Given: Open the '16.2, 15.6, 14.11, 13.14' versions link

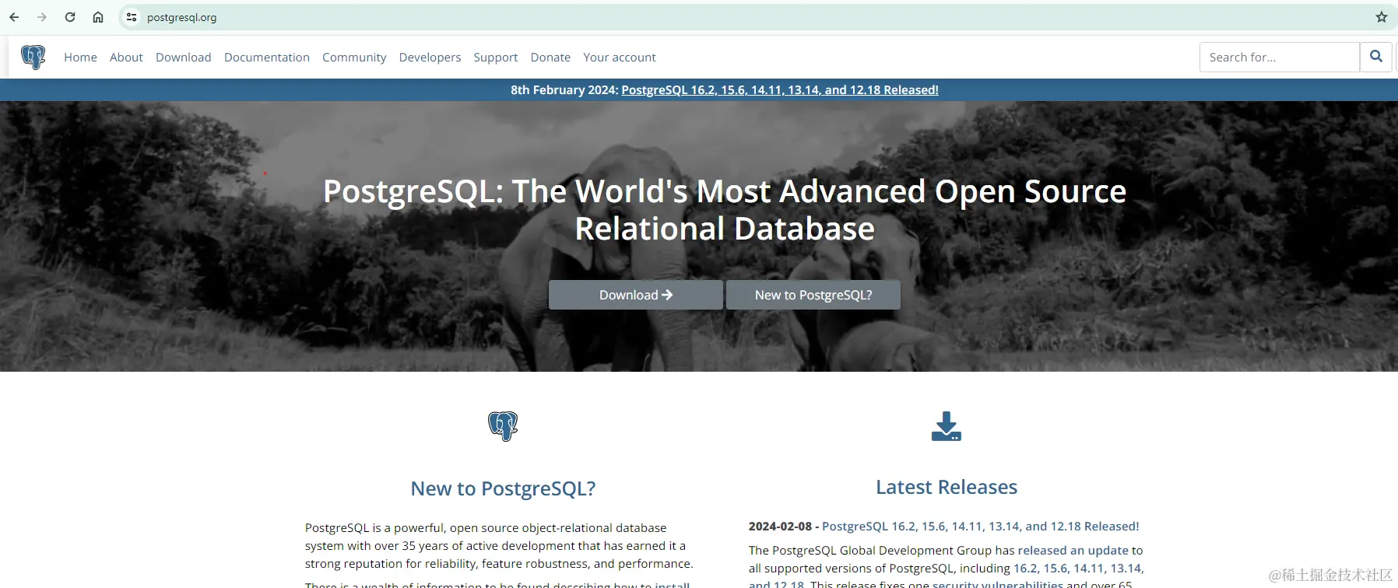Looking at the screenshot, I should point(1079,569).
